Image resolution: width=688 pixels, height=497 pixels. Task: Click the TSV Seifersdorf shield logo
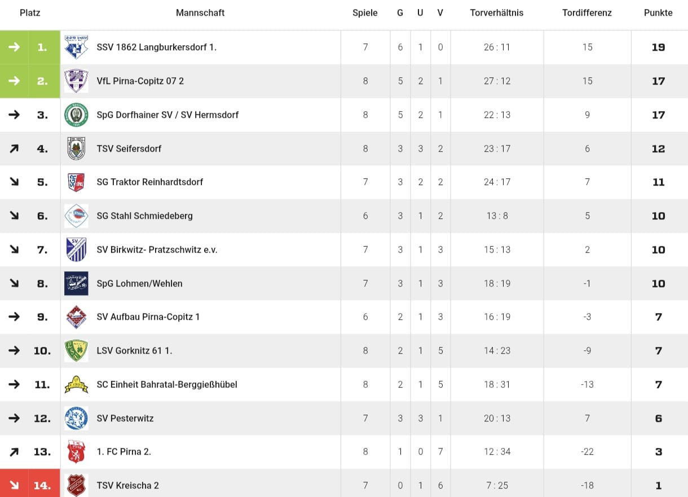point(76,149)
